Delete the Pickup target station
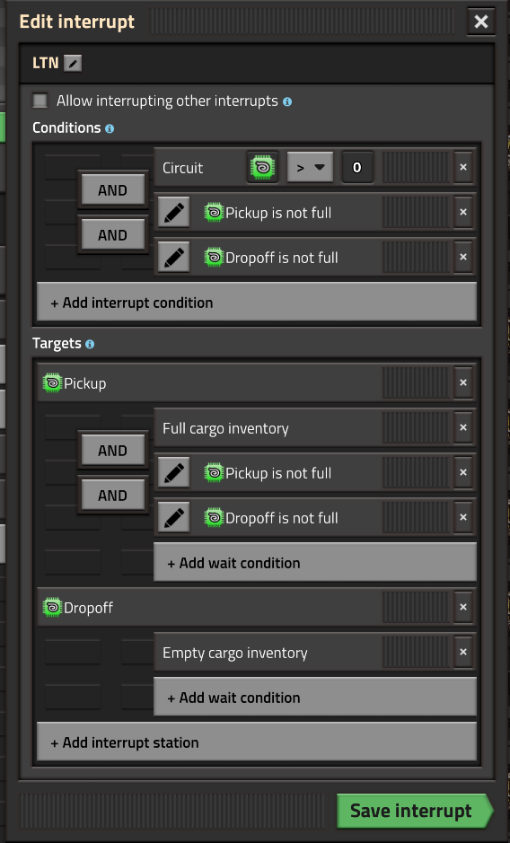The height and width of the screenshot is (843, 510). (463, 383)
